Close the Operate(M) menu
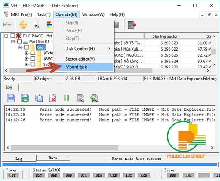Screen dimensions: 220x181 [x=66, y=14]
